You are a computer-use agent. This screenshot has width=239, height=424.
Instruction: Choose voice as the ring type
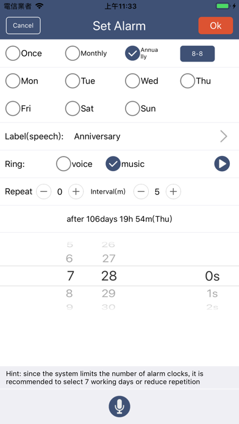63,164
